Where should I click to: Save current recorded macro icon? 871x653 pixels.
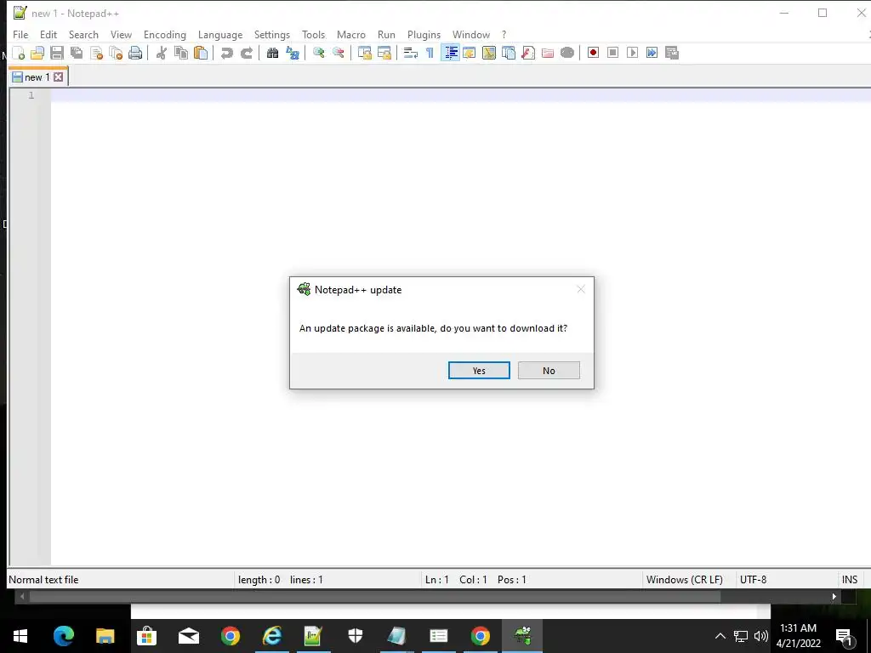click(x=672, y=53)
